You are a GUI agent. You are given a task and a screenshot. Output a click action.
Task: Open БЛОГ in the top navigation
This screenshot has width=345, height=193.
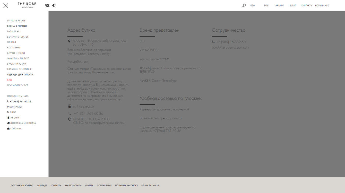pyautogui.click(x=293, y=5)
